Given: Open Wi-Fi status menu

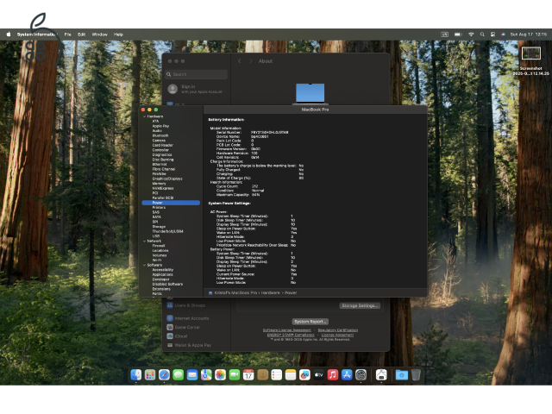Looking at the screenshot, I should tap(471, 34).
